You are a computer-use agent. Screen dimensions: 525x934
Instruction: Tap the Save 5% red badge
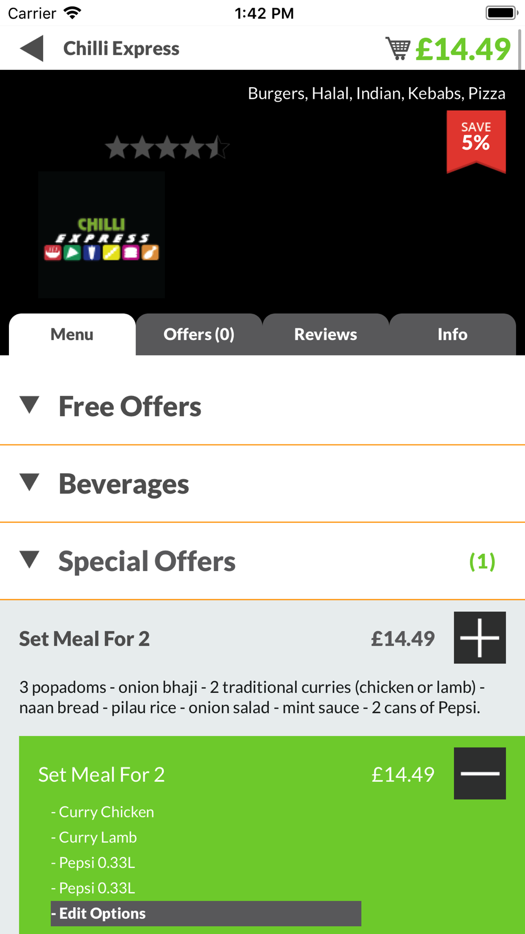pyautogui.click(x=476, y=141)
